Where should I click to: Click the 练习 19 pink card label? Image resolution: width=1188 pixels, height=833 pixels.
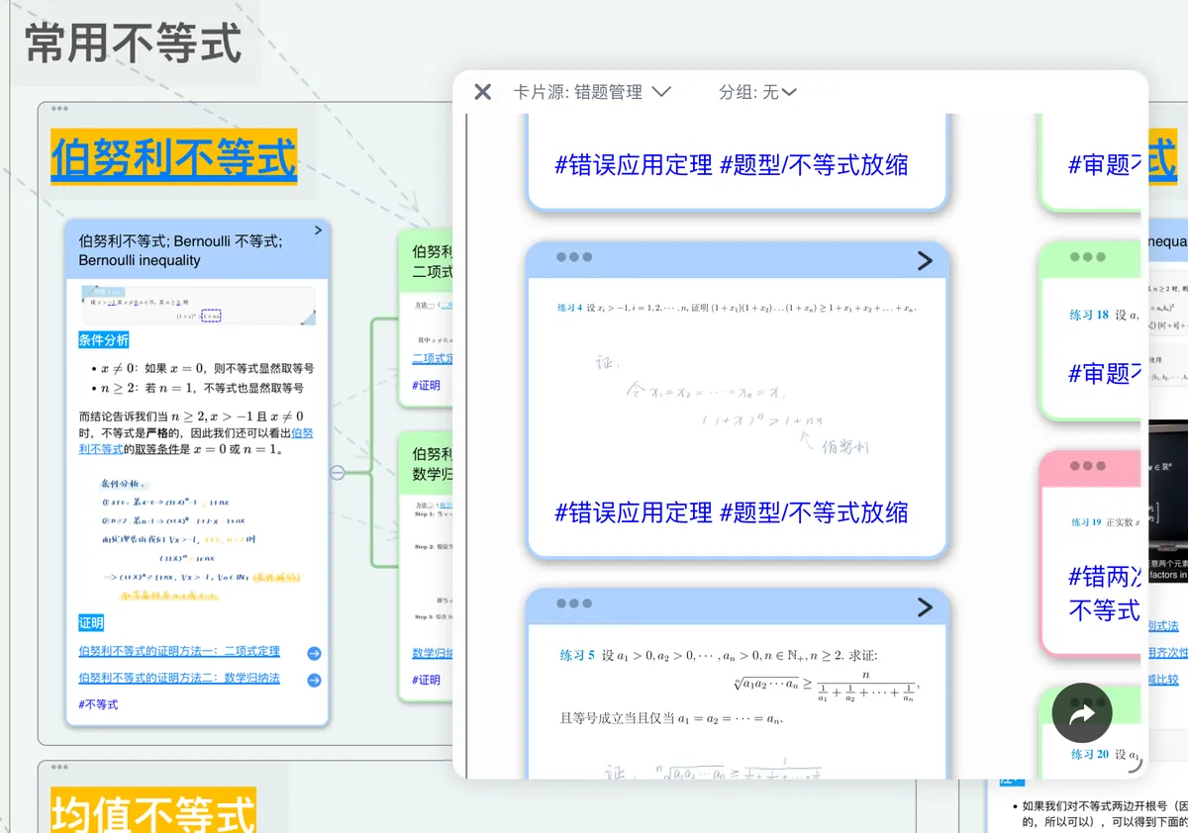[x=1086, y=522]
